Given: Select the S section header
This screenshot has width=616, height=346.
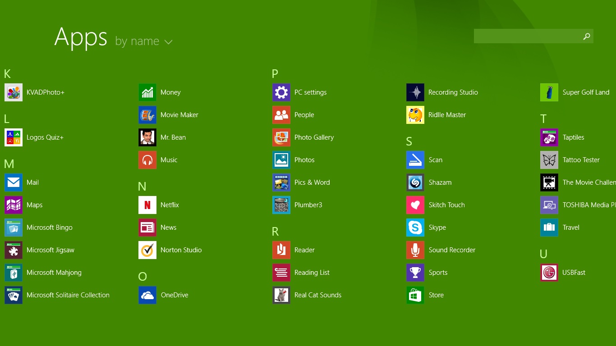Looking at the screenshot, I should (409, 141).
